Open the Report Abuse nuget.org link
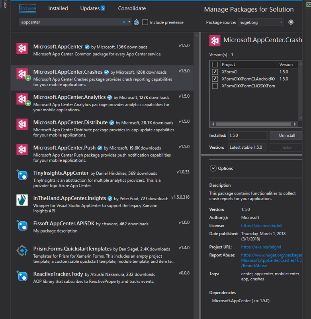 coord(272,260)
